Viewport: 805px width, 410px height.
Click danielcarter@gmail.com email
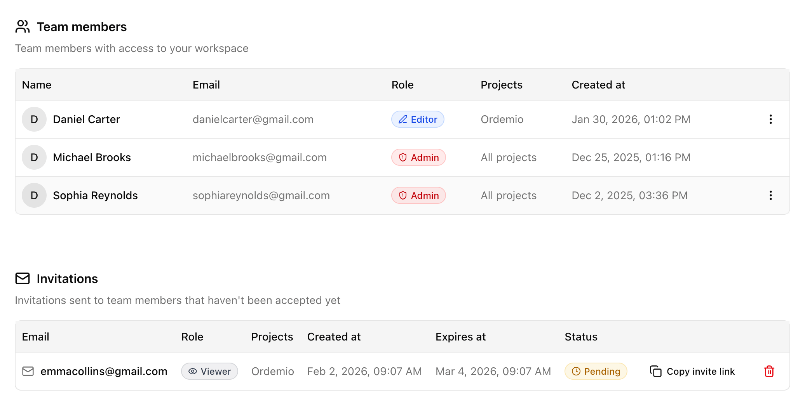tap(253, 119)
